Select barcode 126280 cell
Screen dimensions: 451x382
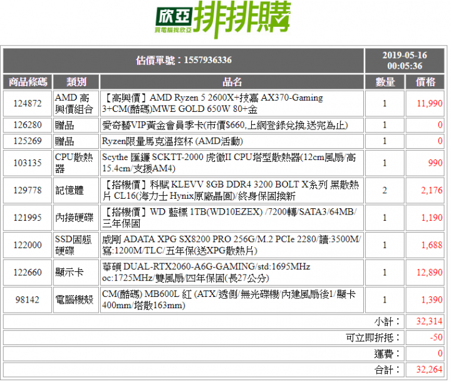pos(28,125)
